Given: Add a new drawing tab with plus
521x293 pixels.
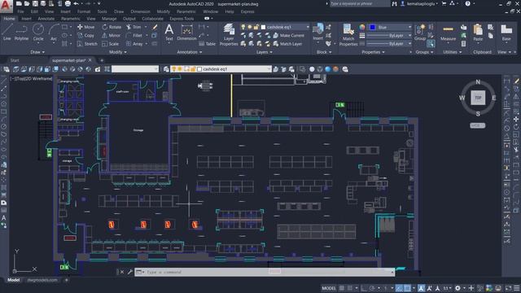Looking at the screenshot, I should pyautogui.click(x=102, y=60).
